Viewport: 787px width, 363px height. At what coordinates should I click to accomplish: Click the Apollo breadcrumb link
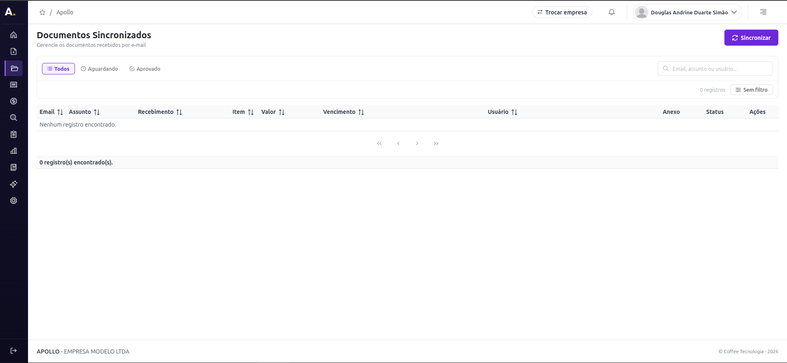pos(65,12)
